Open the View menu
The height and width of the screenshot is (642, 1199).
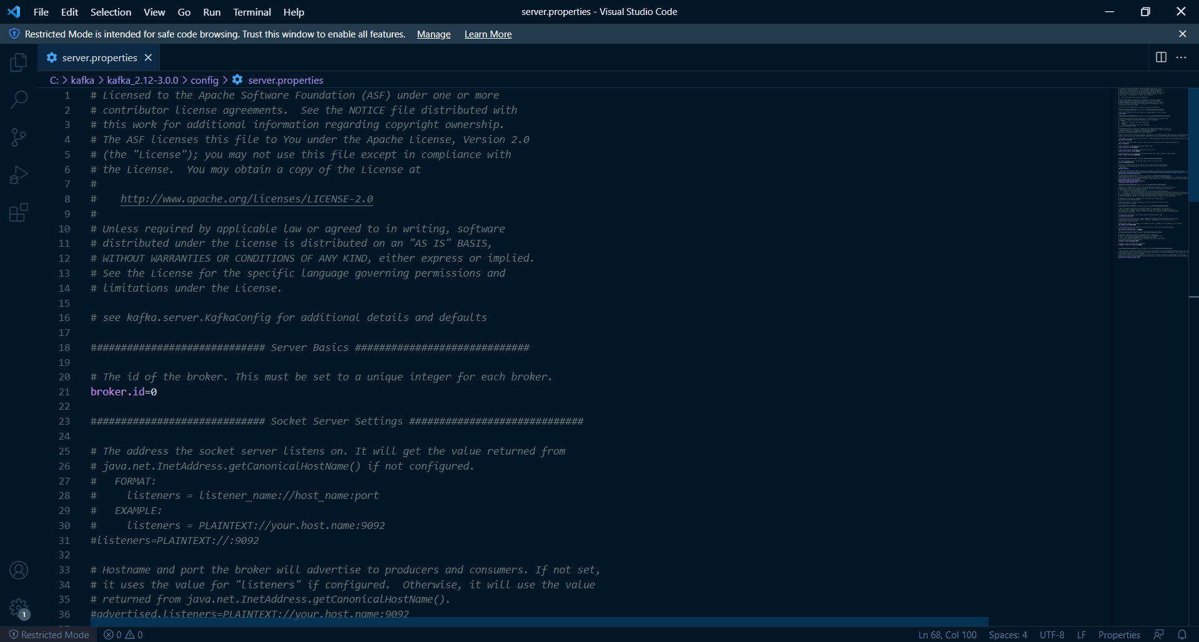tap(154, 12)
